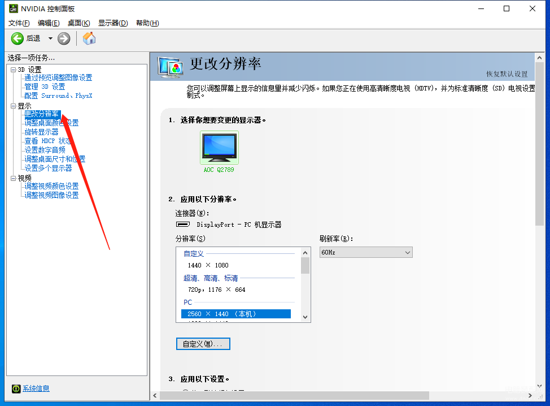The width and height of the screenshot is (550, 406).
Task: Click resolution list scroll down arrow
Action: (x=305, y=317)
